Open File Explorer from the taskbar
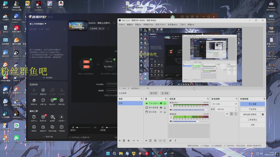The image size is (280, 157). pyautogui.click(x=121, y=154)
